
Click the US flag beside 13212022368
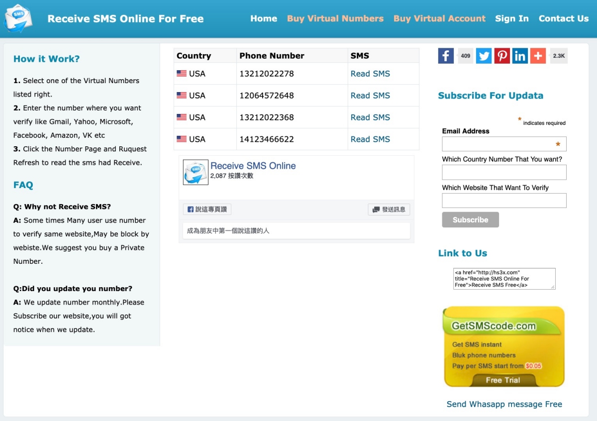182,117
